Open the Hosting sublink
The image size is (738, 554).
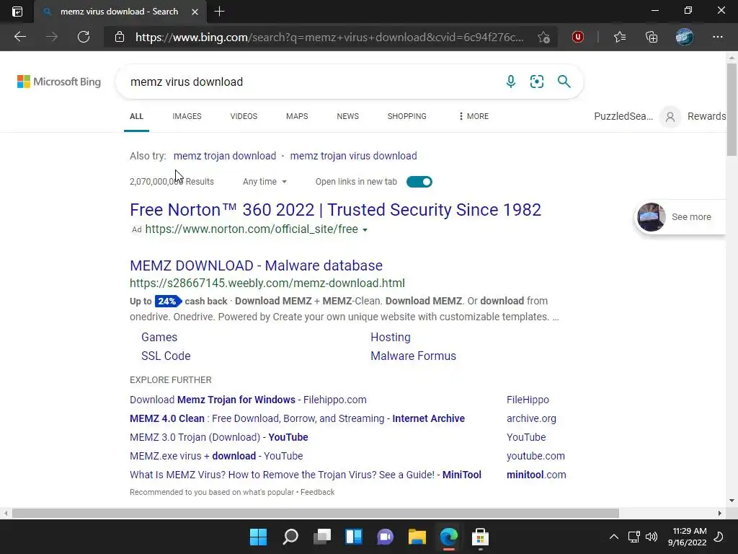[391, 338]
